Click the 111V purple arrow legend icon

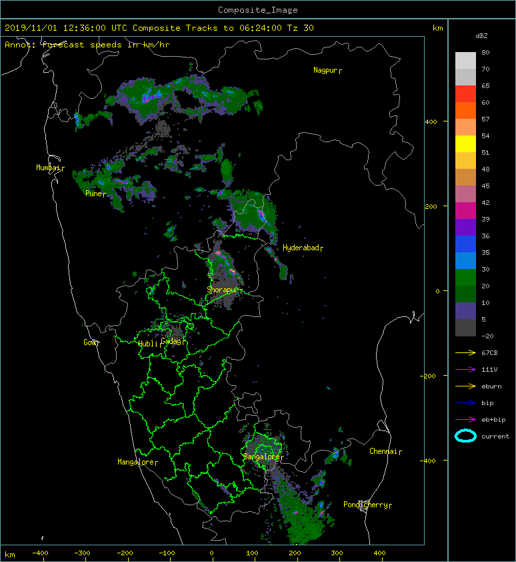[x=465, y=370]
